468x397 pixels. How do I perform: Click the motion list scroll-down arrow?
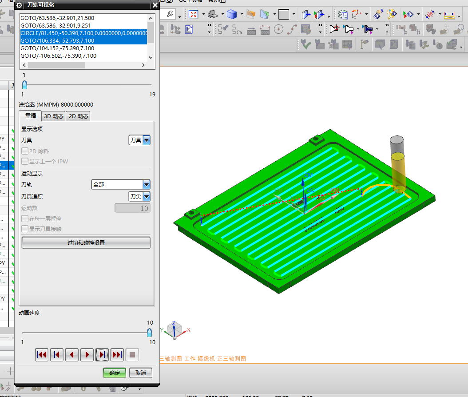coord(151,58)
